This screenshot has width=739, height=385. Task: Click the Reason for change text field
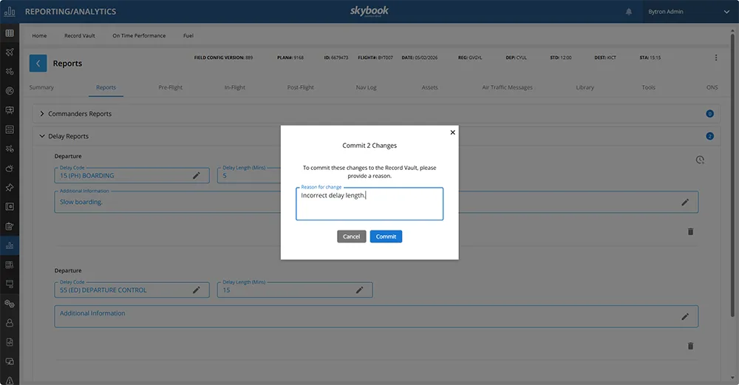pyautogui.click(x=369, y=204)
